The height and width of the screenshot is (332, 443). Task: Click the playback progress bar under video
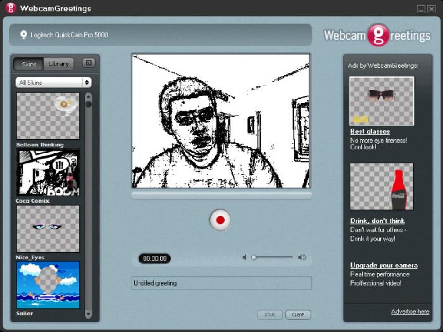[x=221, y=195]
